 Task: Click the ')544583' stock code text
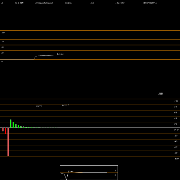[x=120, y=3]
